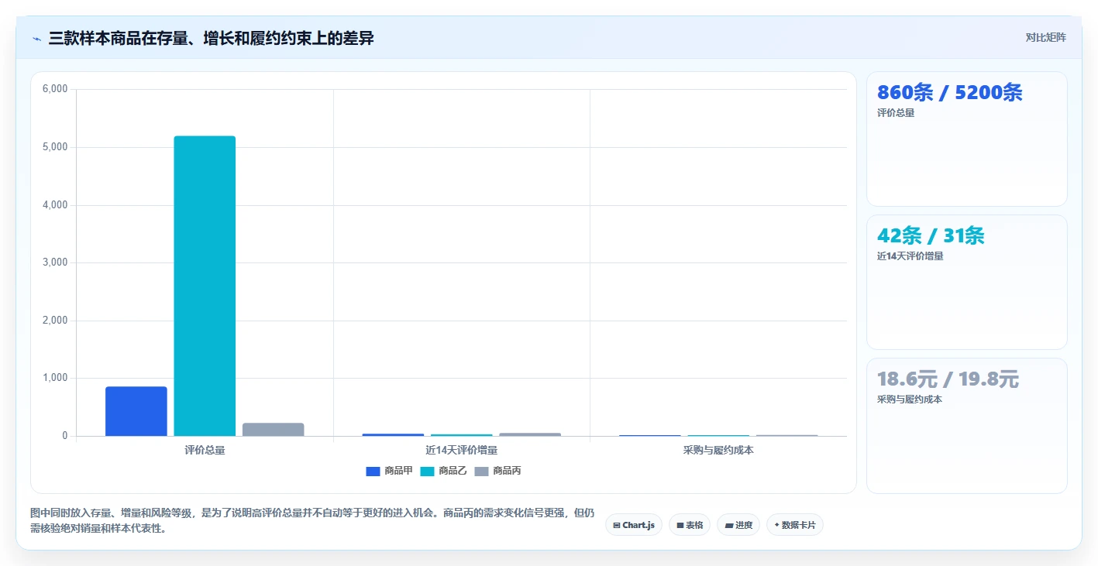Click the chart title 三款样本商品在存量、增长和履约约束上的差异

point(212,38)
